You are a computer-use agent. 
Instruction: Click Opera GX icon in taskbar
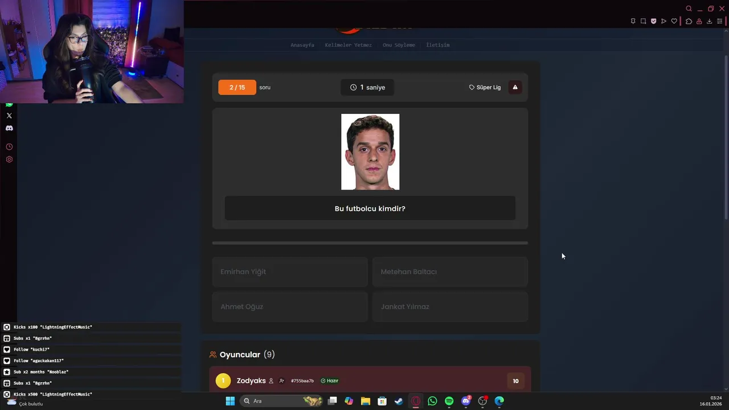[416, 401]
